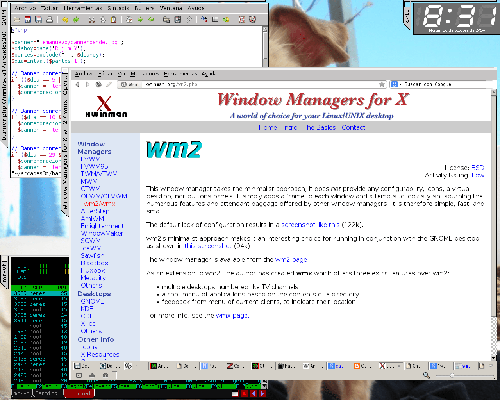Open The Basics navigation link
The width and height of the screenshot is (500, 400).
[320, 127]
